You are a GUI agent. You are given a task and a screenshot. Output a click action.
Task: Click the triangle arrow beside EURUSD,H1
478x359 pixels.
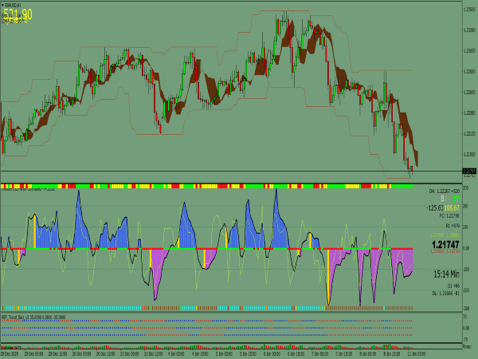(2, 6)
